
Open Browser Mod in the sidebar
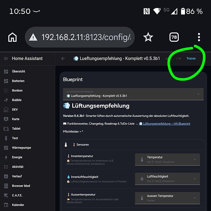tap(28, 186)
